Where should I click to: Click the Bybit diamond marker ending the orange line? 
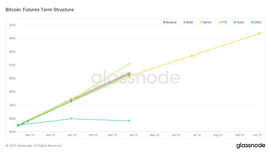pyautogui.click(x=129, y=73)
